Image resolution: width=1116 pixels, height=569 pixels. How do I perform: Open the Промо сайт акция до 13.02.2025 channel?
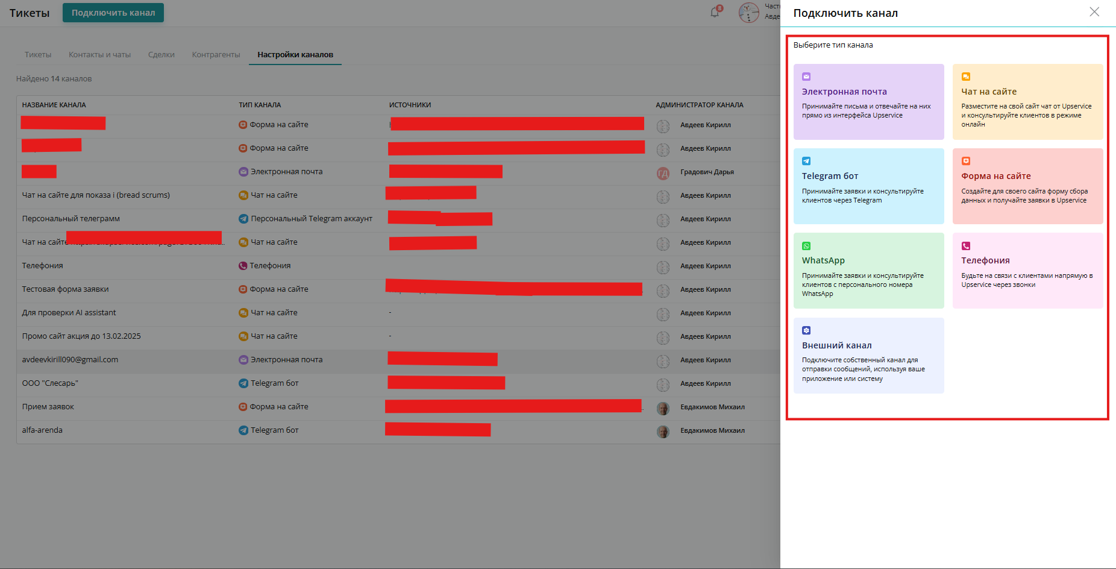click(x=81, y=336)
